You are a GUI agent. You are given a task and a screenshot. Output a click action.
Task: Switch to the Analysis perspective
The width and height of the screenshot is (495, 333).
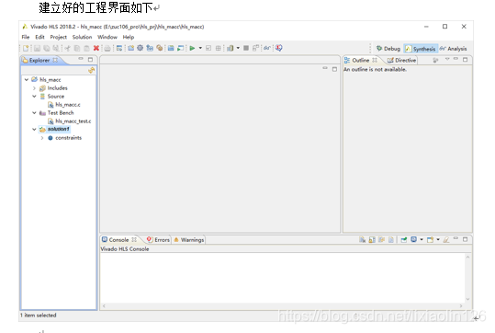coord(453,49)
